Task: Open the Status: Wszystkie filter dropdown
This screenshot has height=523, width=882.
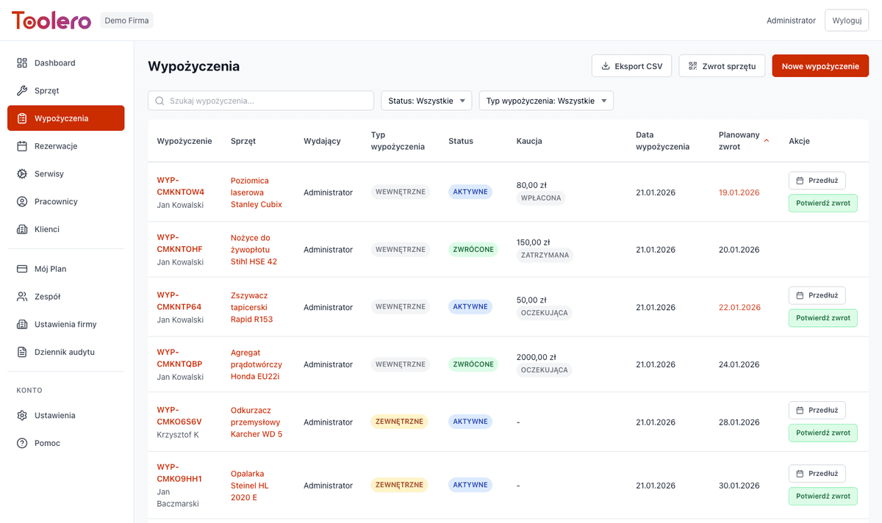Action: tap(426, 101)
